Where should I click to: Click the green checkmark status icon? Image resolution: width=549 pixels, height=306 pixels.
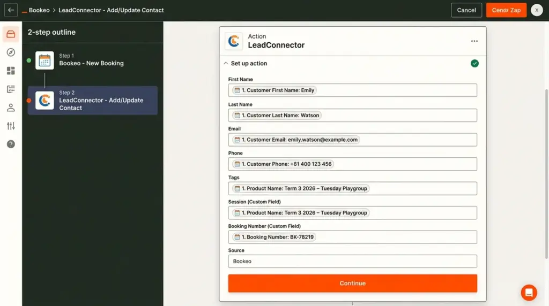point(474,64)
